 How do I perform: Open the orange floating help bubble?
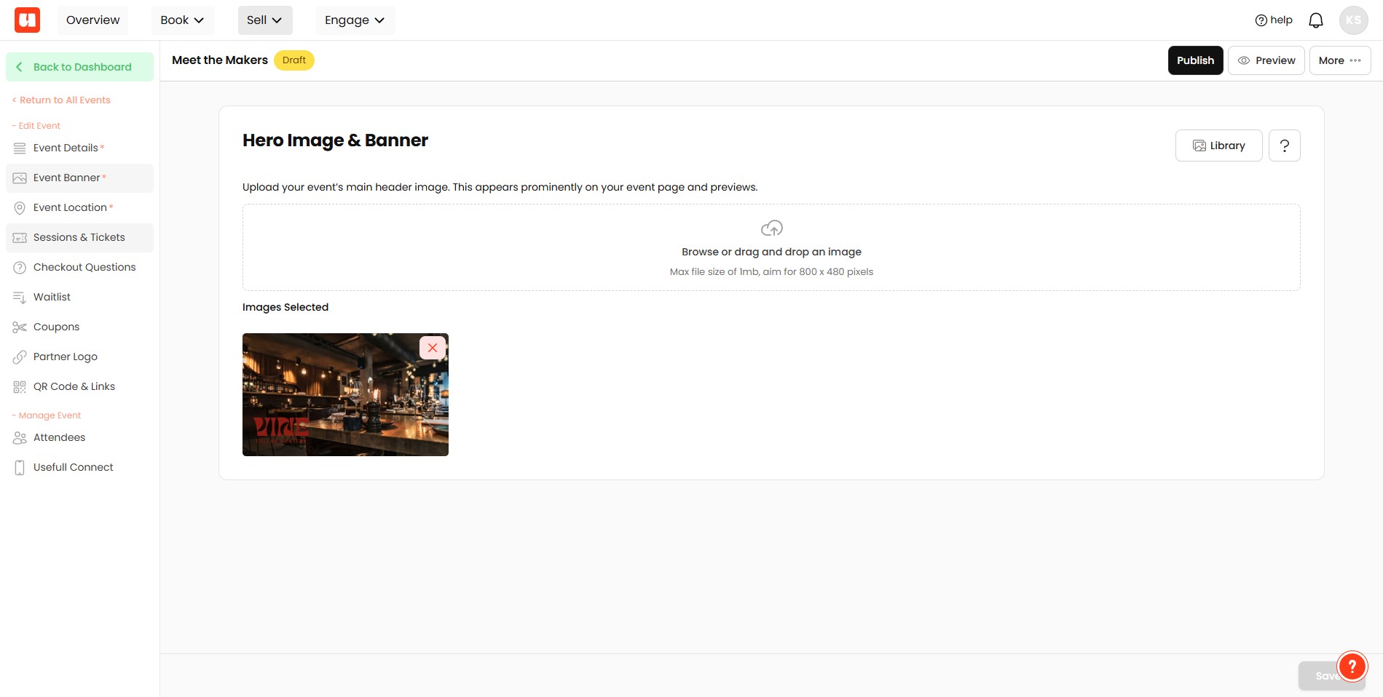[x=1352, y=666]
